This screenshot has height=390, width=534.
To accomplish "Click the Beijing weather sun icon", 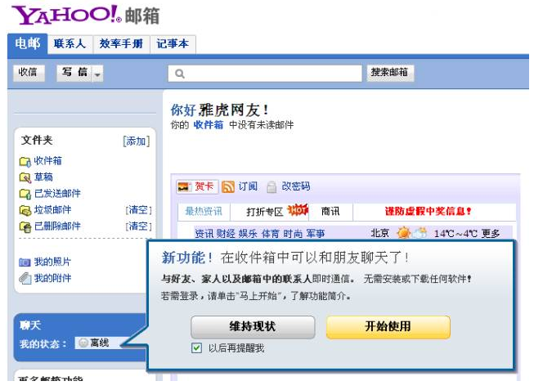I will coord(404,233).
